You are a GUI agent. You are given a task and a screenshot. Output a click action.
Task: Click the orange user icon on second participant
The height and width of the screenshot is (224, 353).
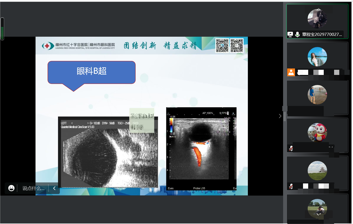coord(291,72)
